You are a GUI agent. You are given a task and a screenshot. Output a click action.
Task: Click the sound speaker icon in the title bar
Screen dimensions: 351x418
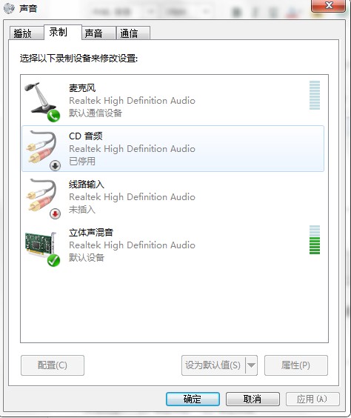point(10,9)
